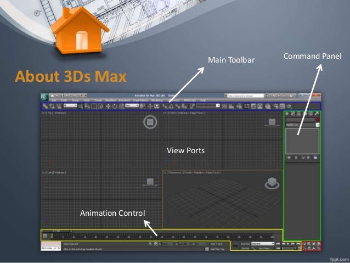Activate the Select and Rotate tool
This screenshot has width=350, height=263.
tap(115, 106)
